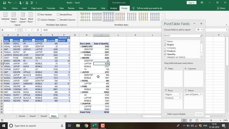Open the Name Box dropdown arrow

(16, 30)
